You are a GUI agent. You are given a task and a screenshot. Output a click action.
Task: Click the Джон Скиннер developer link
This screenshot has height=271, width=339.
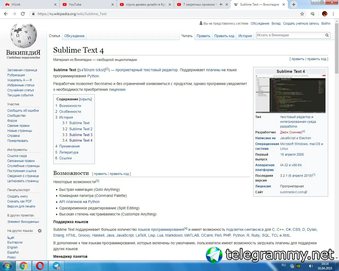[x=291, y=132]
